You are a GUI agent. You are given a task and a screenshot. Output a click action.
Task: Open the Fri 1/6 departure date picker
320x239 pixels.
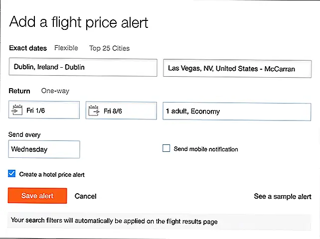tap(44, 110)
